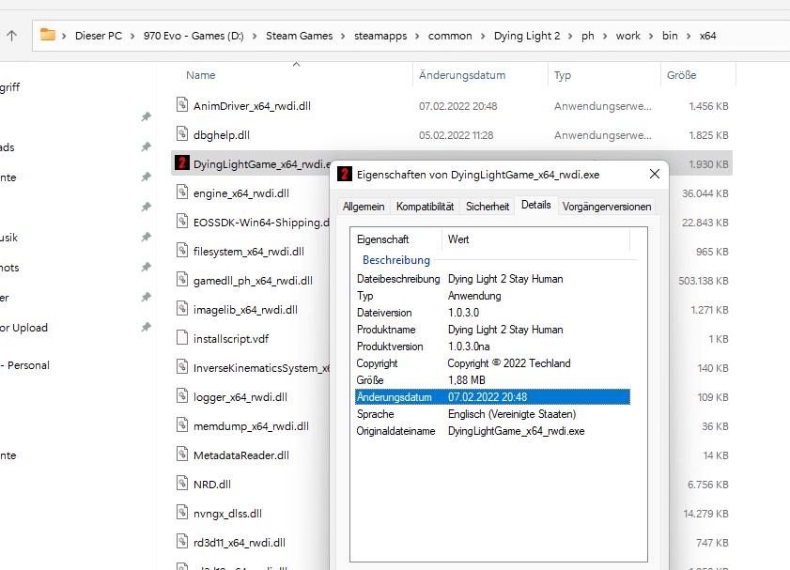
Task: Close the Eigenschaften properties dialog
Action: click(x=655, y=174)
